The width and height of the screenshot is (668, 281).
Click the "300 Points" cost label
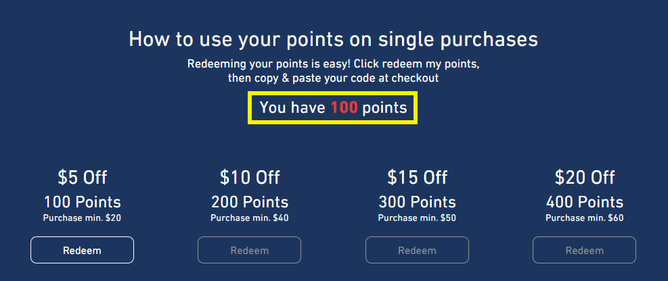point(417,202)
